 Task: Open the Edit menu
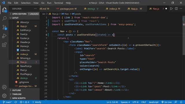coord(16,3)
